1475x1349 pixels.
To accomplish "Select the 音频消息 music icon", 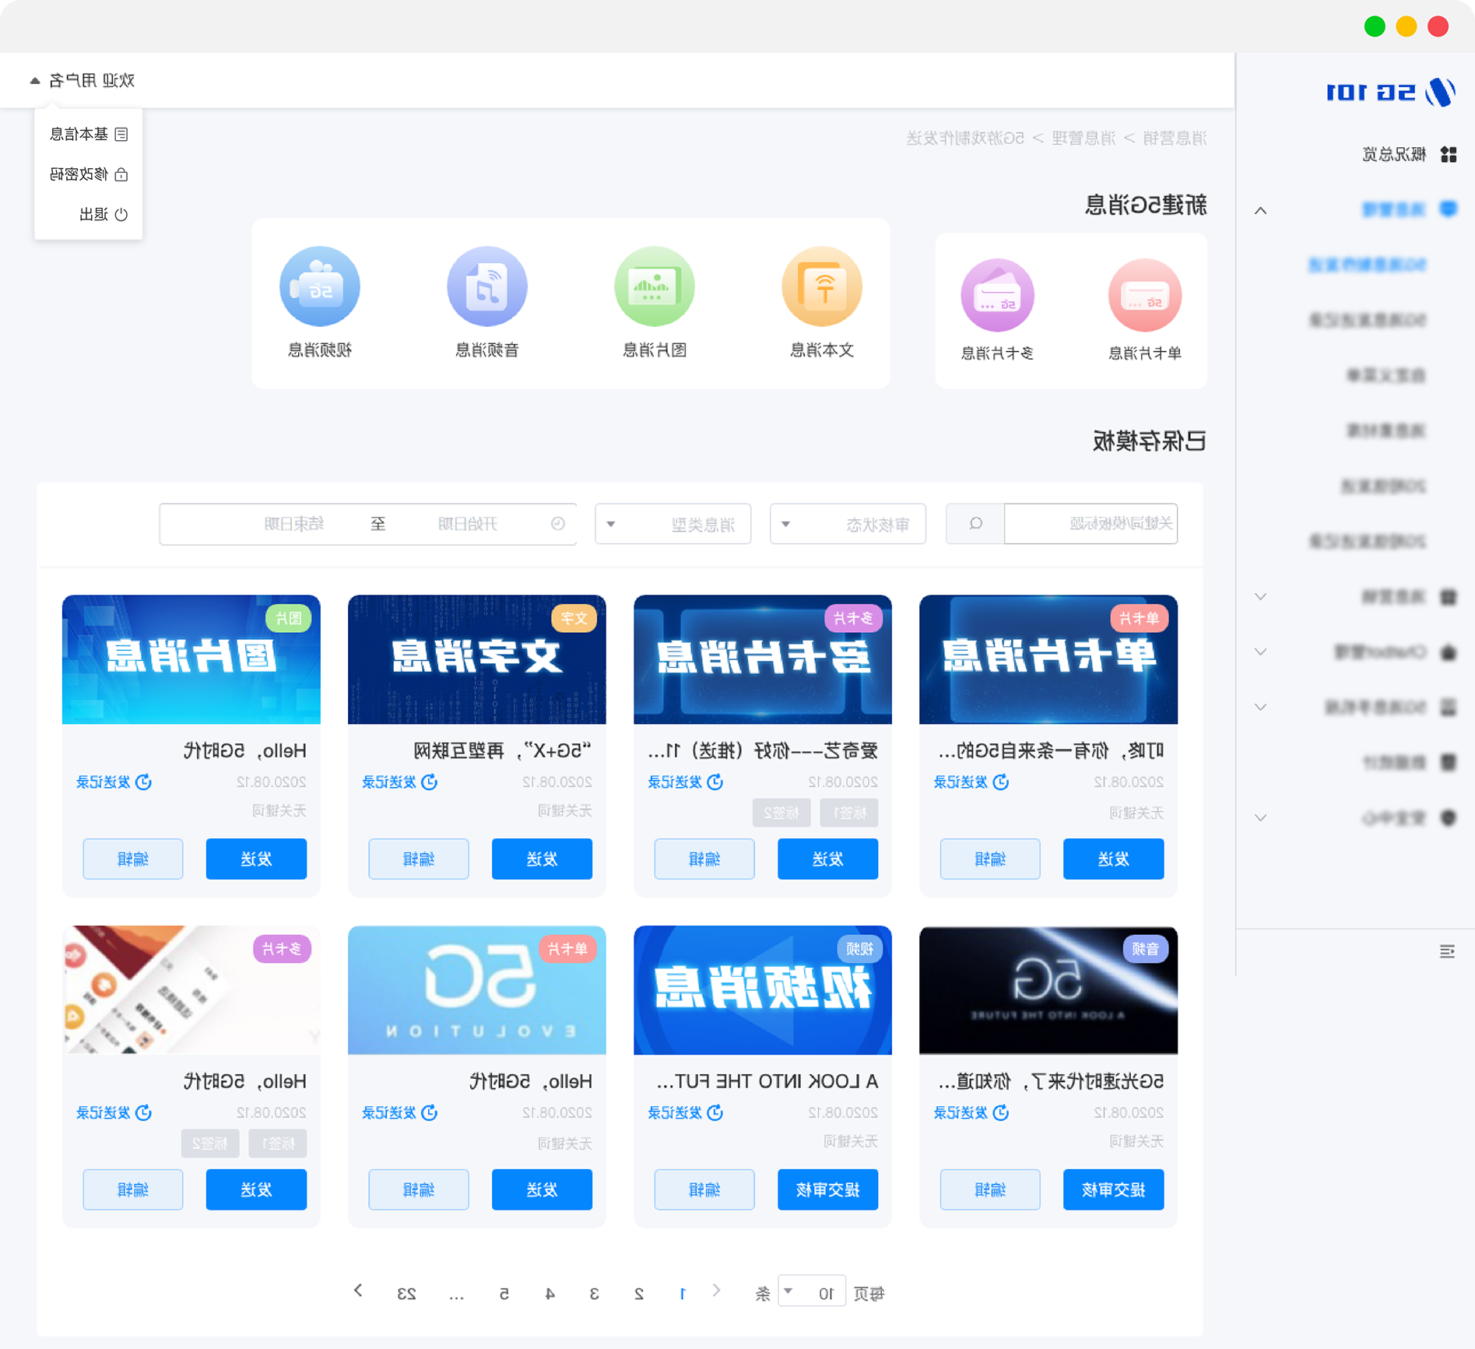I will [x=486, y=286].
